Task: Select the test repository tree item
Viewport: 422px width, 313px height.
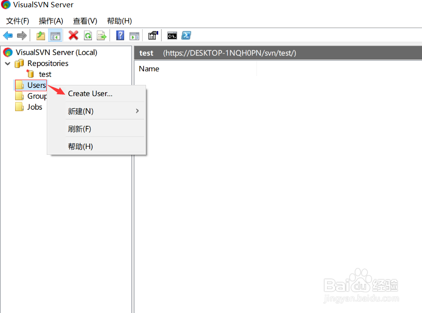Action: tap(45, 74)
